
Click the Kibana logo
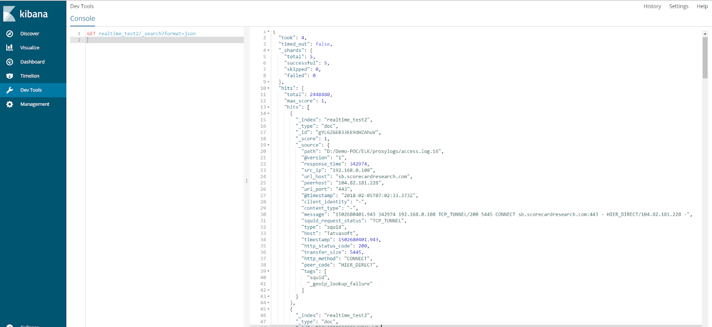click(25, 14)
